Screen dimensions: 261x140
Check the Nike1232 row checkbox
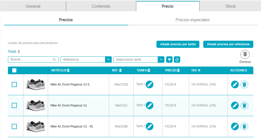pos(14,105)
